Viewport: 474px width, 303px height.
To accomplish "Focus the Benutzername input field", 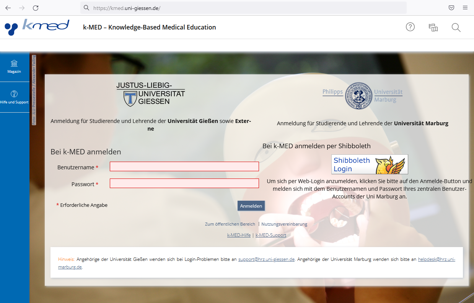I will coord(184,167).
